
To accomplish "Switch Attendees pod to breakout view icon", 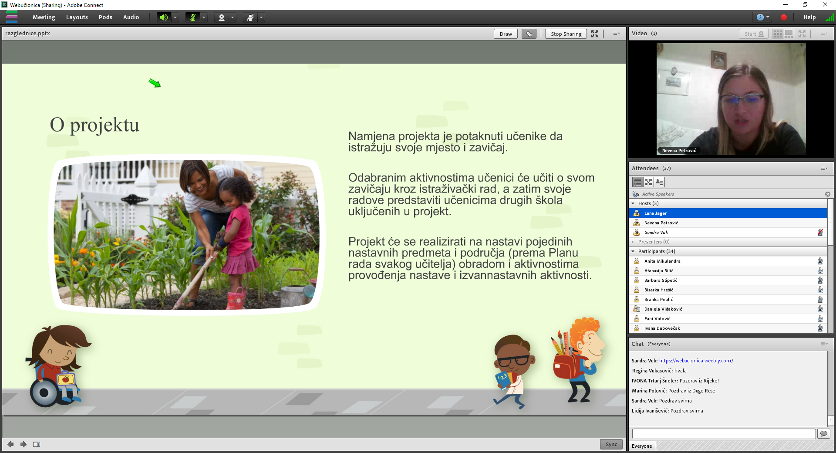I will (649, 182).
